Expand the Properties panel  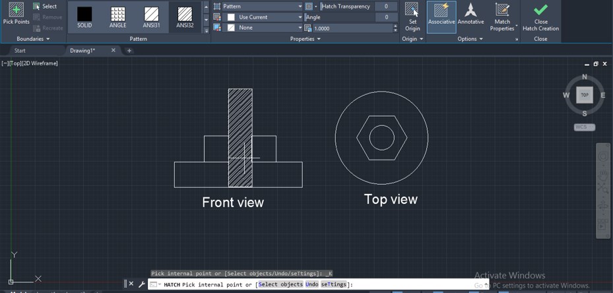pyautogui.click(x=306, y=39)
